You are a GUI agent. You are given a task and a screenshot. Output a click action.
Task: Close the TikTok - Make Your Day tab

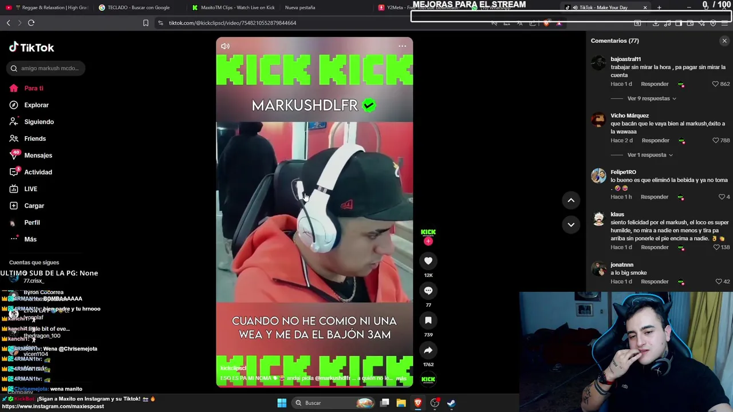(x=645, y=7)
